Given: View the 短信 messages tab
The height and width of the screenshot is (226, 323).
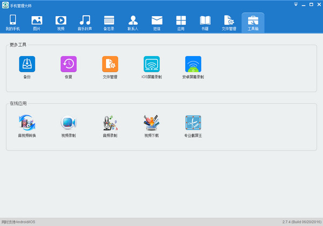Looking at the screenshot, I should pos(157,23).
